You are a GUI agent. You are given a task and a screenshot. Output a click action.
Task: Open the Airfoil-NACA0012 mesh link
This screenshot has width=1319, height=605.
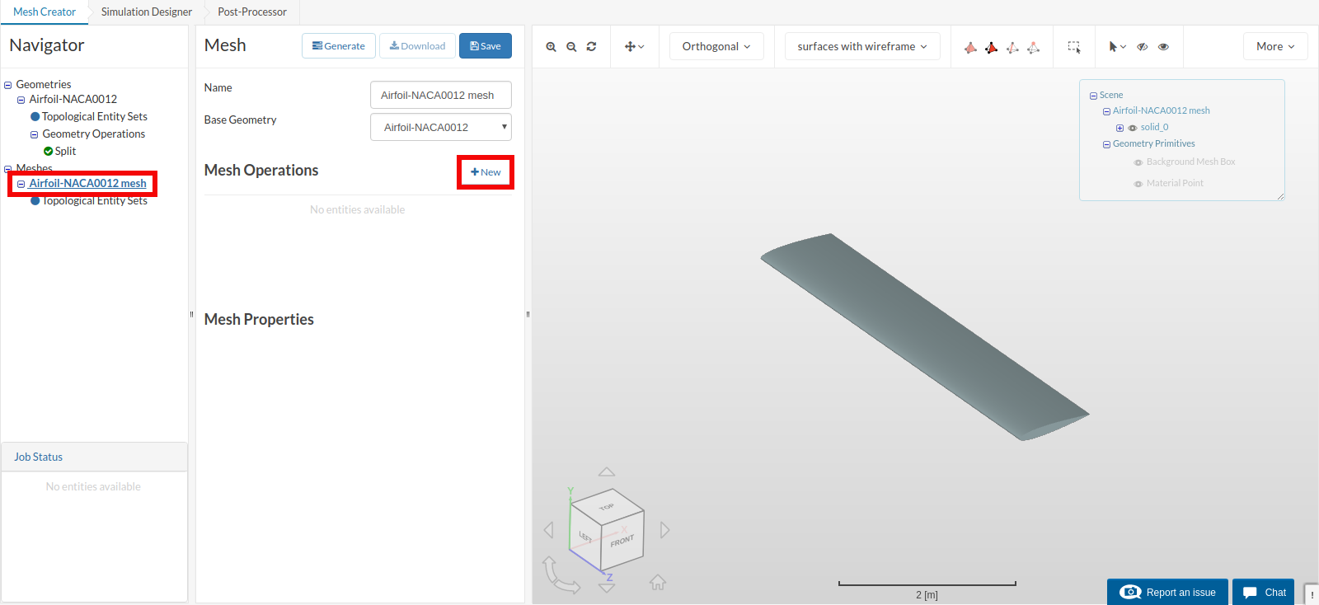88,183
